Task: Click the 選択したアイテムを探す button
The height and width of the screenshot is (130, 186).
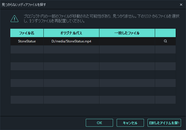Action: (164, 123)
